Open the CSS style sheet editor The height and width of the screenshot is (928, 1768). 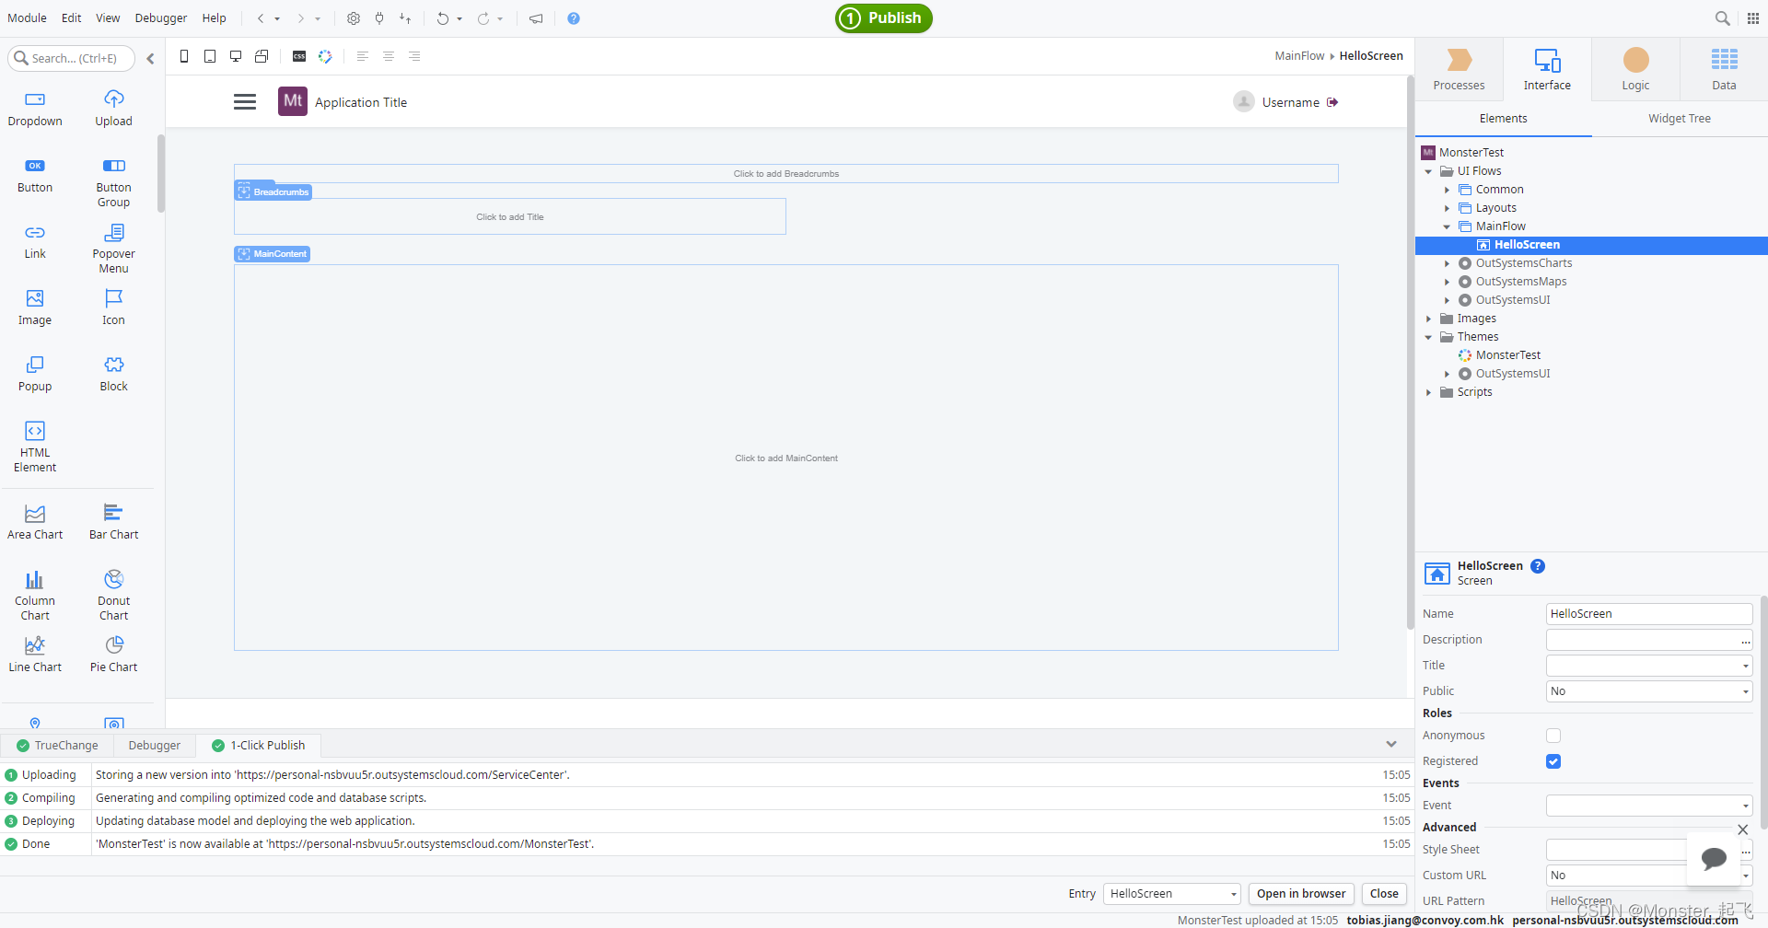(299, 56)
